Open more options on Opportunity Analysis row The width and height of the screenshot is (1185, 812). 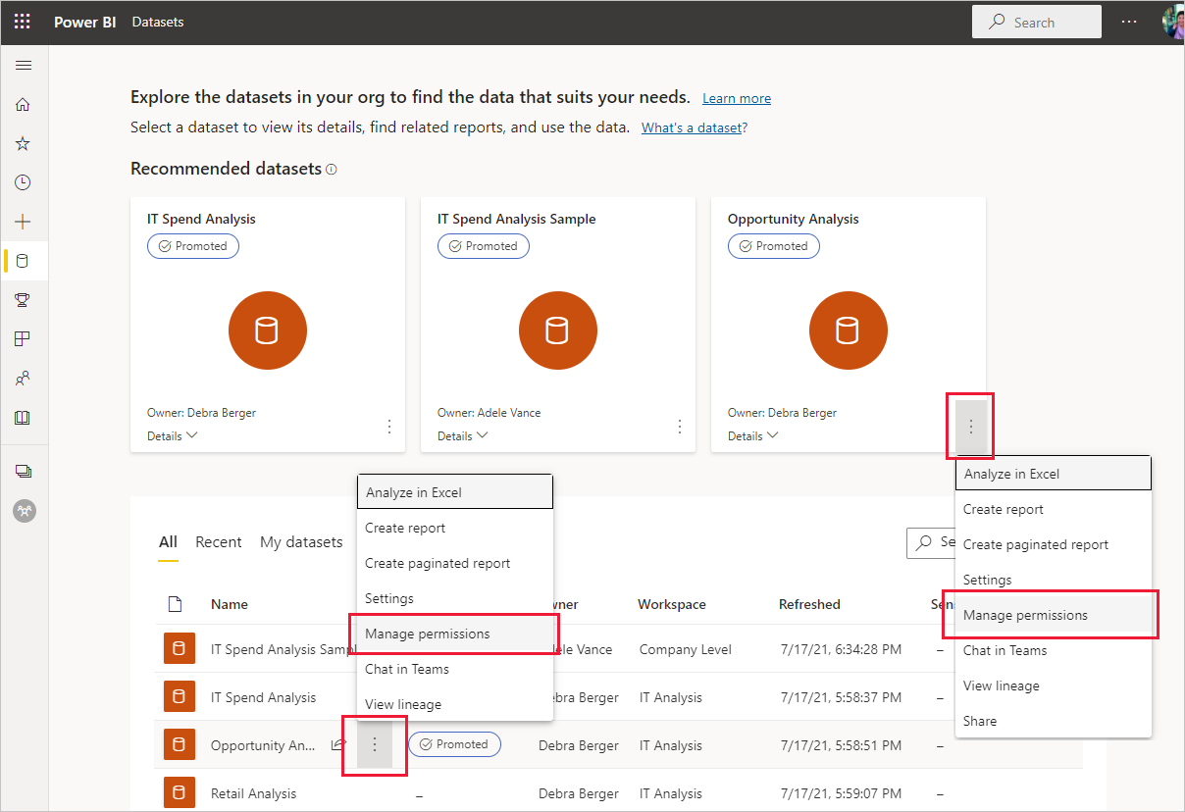pyautogui.click(x=374, y=745)
